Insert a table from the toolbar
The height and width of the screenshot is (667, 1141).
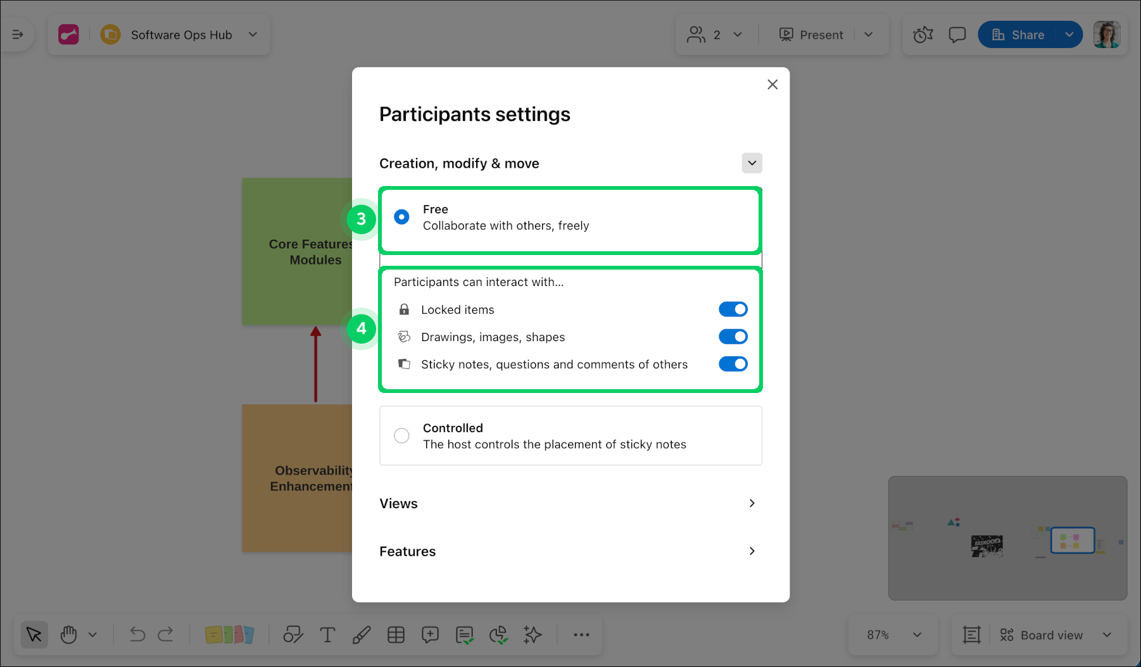(396, 635)
